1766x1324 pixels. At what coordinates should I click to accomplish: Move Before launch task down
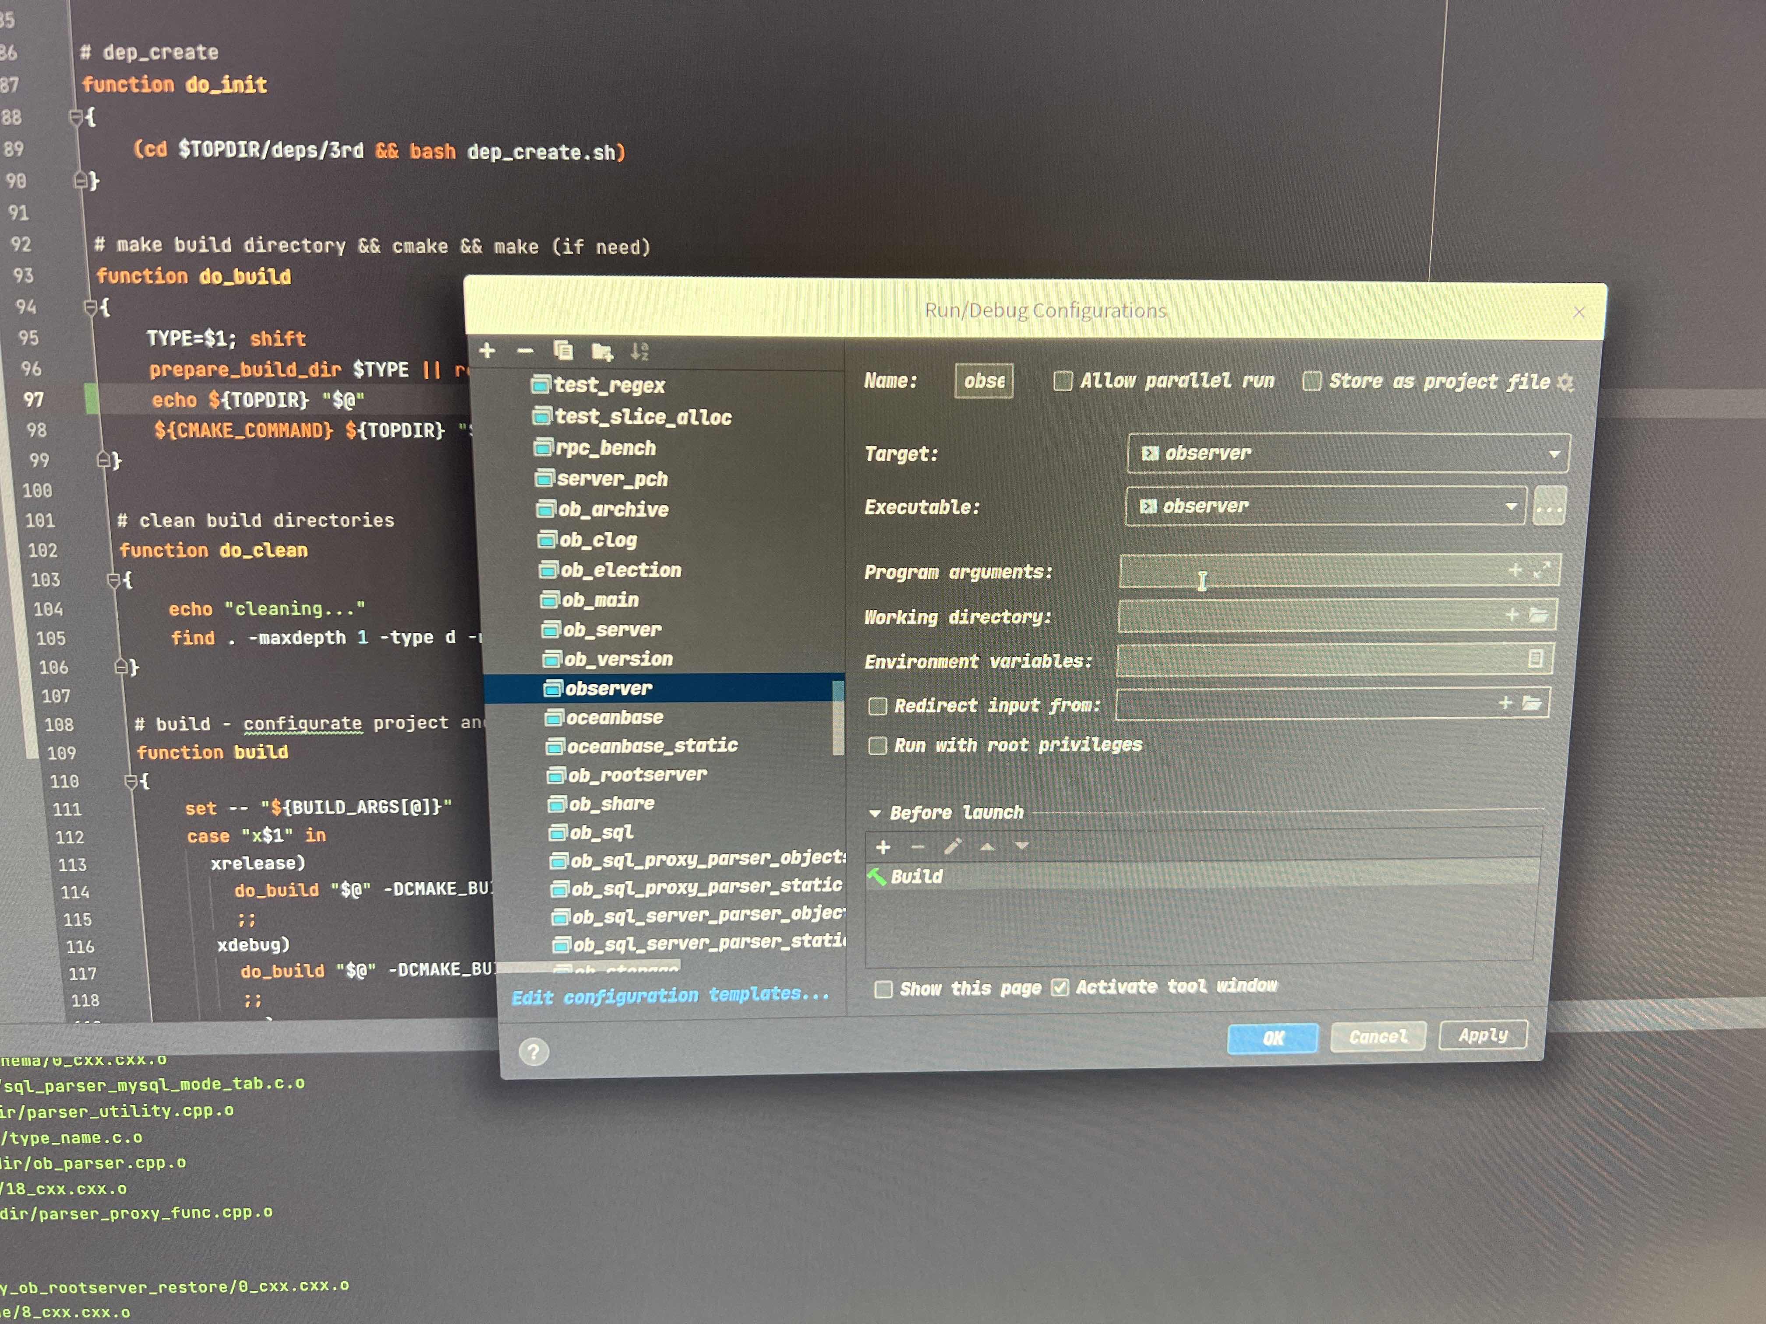pyautogui.click(x=1022, y=845)
